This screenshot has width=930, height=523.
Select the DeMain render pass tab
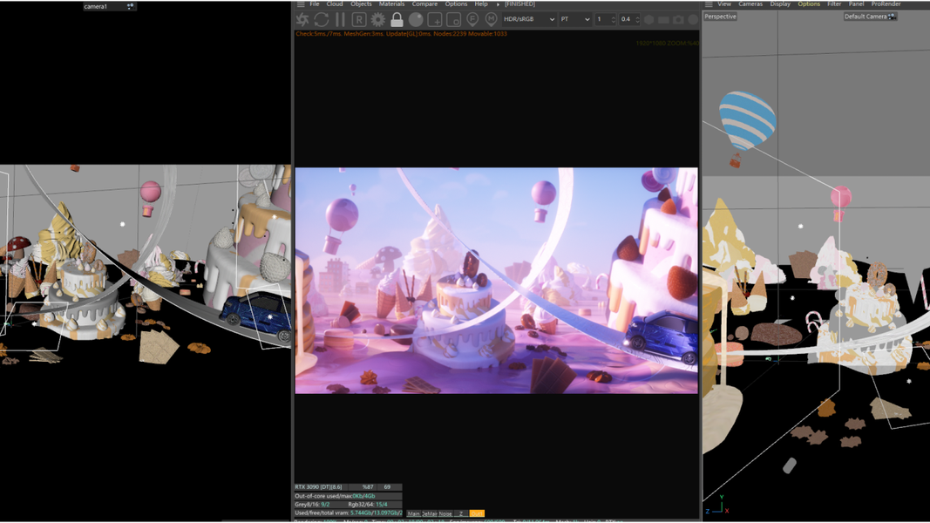click(x=430, y=513)
